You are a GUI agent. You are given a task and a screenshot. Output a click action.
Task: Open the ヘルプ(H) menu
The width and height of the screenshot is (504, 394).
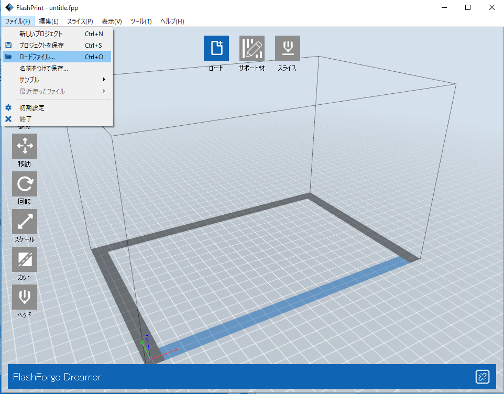point(172,21)
